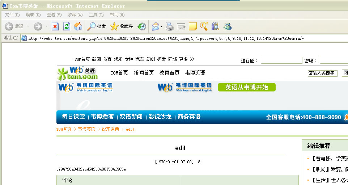Click the top 汽车 link
The image size is (348, 185).
pos(140,59)
